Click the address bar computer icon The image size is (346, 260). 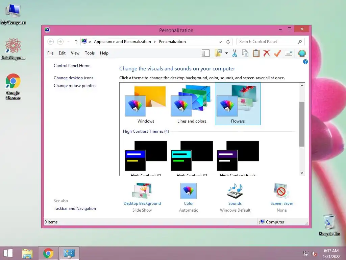pos(84,41)
